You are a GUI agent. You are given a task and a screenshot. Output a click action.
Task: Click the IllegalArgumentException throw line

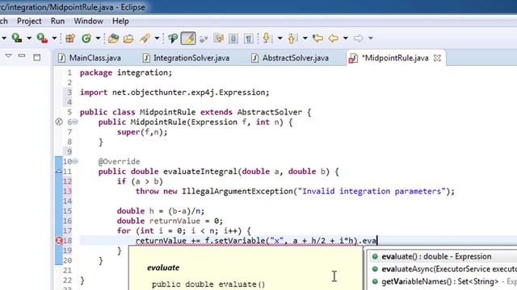pyautogui.click(x=295, y=191)
